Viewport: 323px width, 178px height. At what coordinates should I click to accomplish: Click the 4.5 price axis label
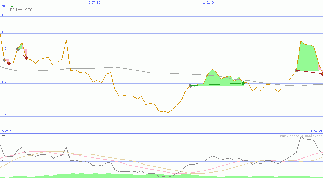4,15
